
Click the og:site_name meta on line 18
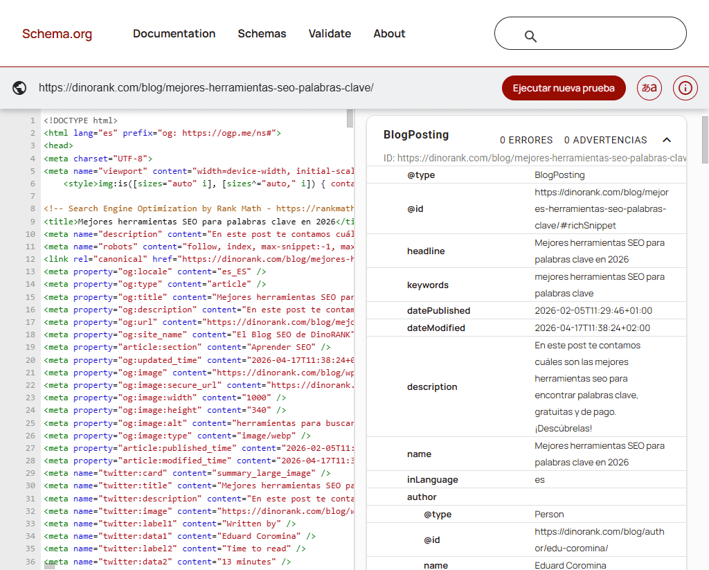pyautogui.click(x=199, y=335)
